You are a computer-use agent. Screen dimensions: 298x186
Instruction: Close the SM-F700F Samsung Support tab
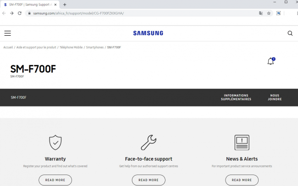[55, 5]
